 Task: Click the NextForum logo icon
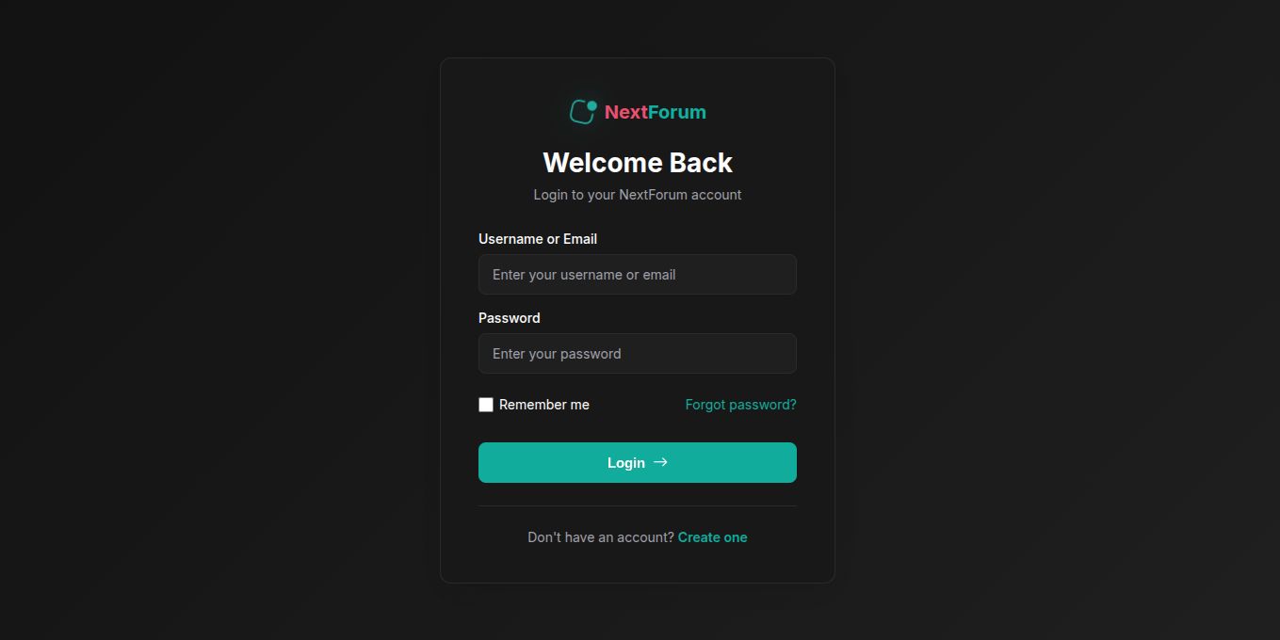click(583, 112)
